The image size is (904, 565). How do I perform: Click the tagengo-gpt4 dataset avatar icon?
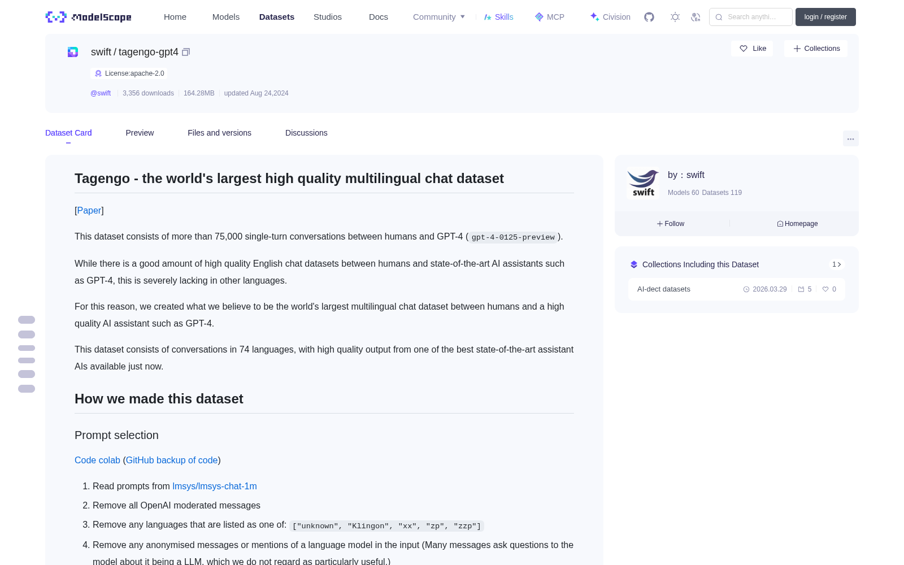73,52
